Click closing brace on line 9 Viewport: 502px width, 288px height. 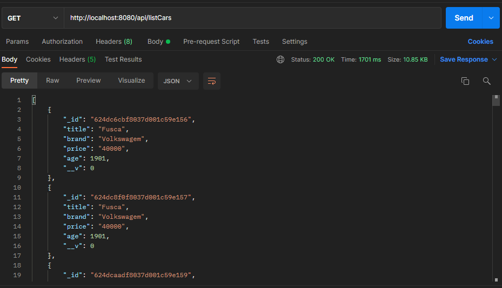tap(49, 178)
